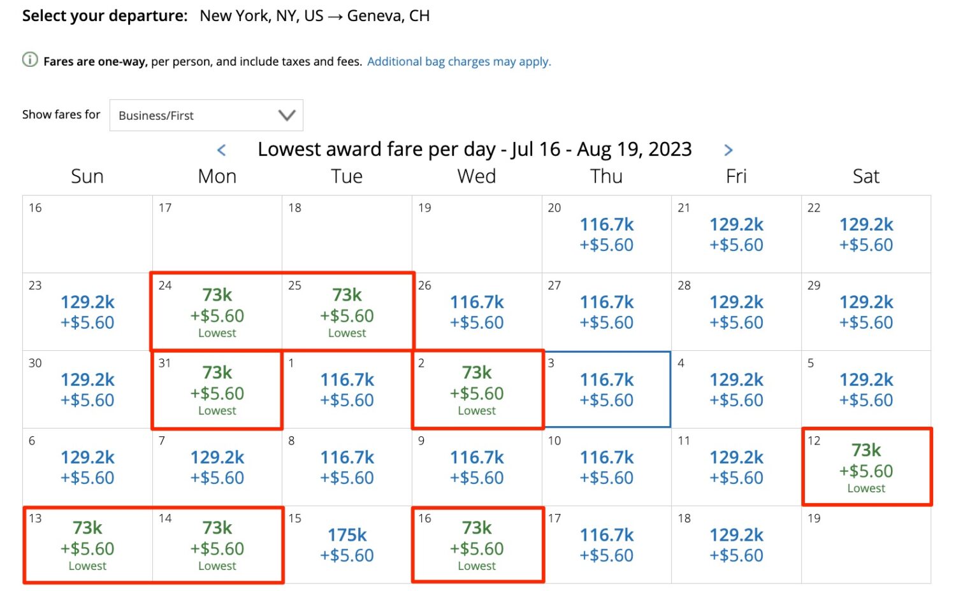Open the Additional bag charges link
Image resolution: width=956 pixels, height=591 pixels.
(458, 61)
